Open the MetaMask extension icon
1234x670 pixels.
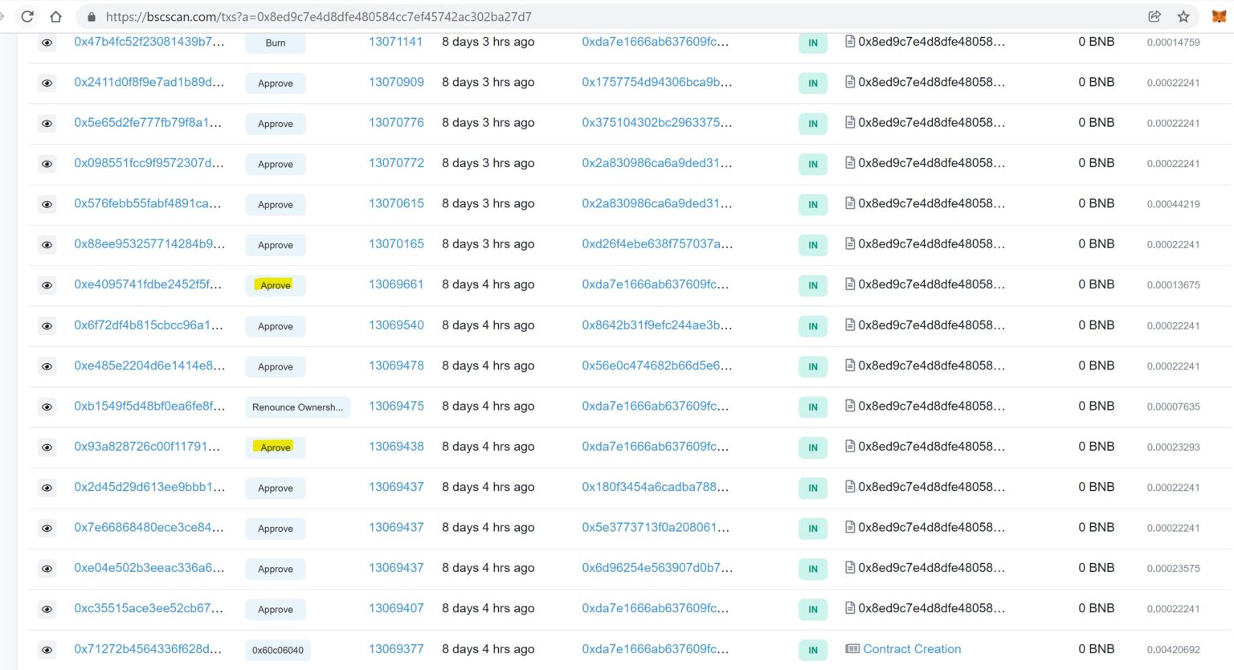pyautogui.click(x=1218, y=16)
